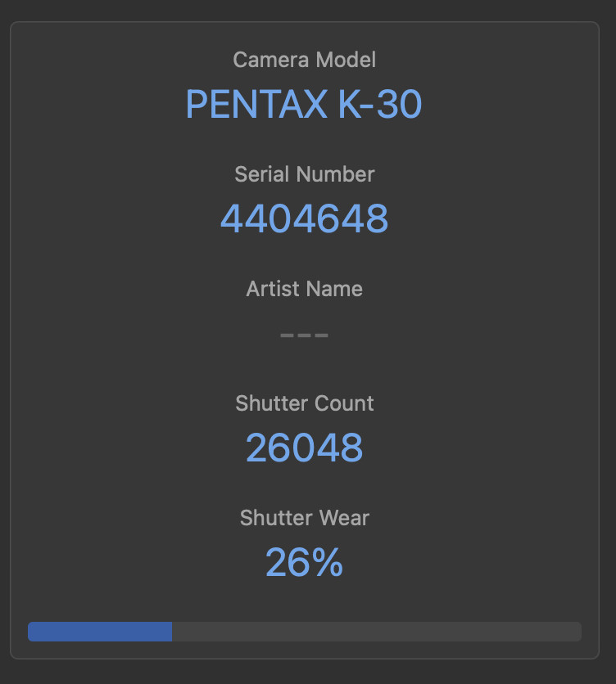Viewport: 616px width, 684px height.
Task: Select the serial number 4404648
Action: click(x=305, y=218)
